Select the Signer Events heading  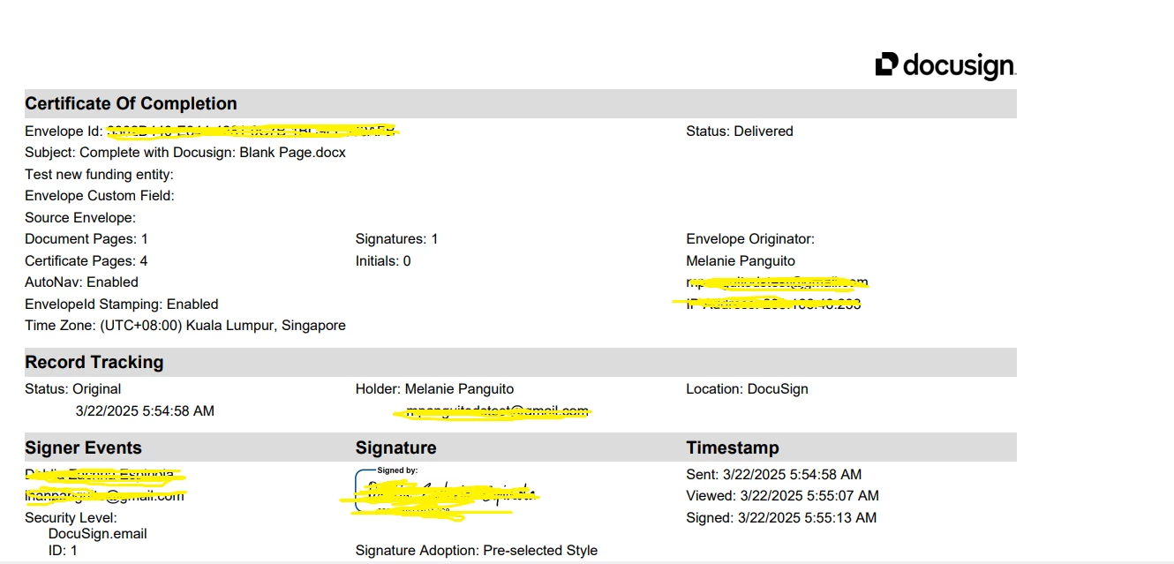(83, 447)
